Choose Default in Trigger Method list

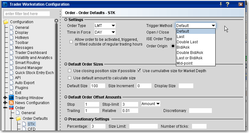pos(196,31)
